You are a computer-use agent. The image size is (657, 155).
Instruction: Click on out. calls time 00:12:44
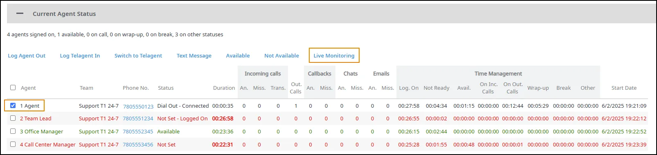(x=513, y=106)
